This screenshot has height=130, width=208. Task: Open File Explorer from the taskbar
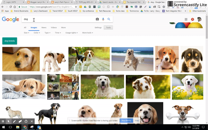18,127
